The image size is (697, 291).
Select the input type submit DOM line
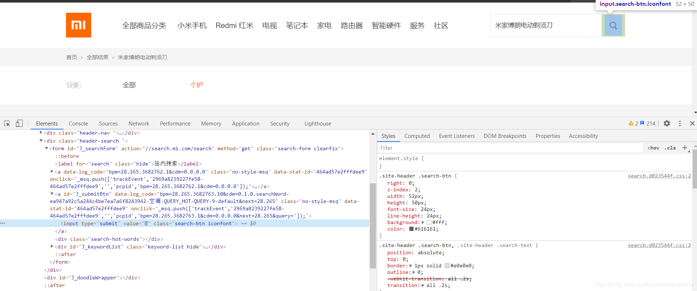click(185, 223)
